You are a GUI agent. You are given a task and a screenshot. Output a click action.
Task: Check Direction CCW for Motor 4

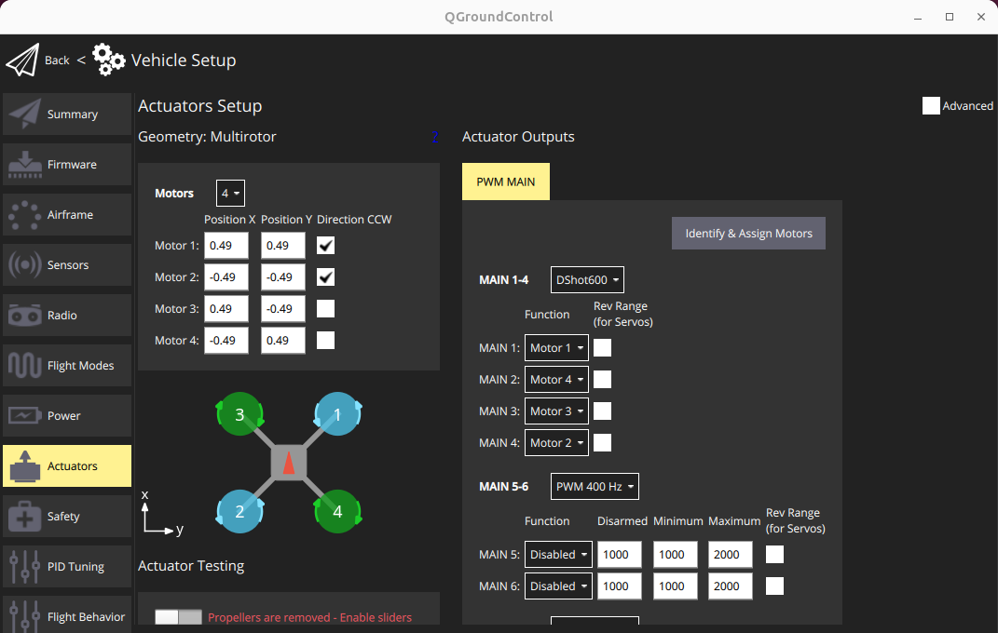tap(325, 340)
